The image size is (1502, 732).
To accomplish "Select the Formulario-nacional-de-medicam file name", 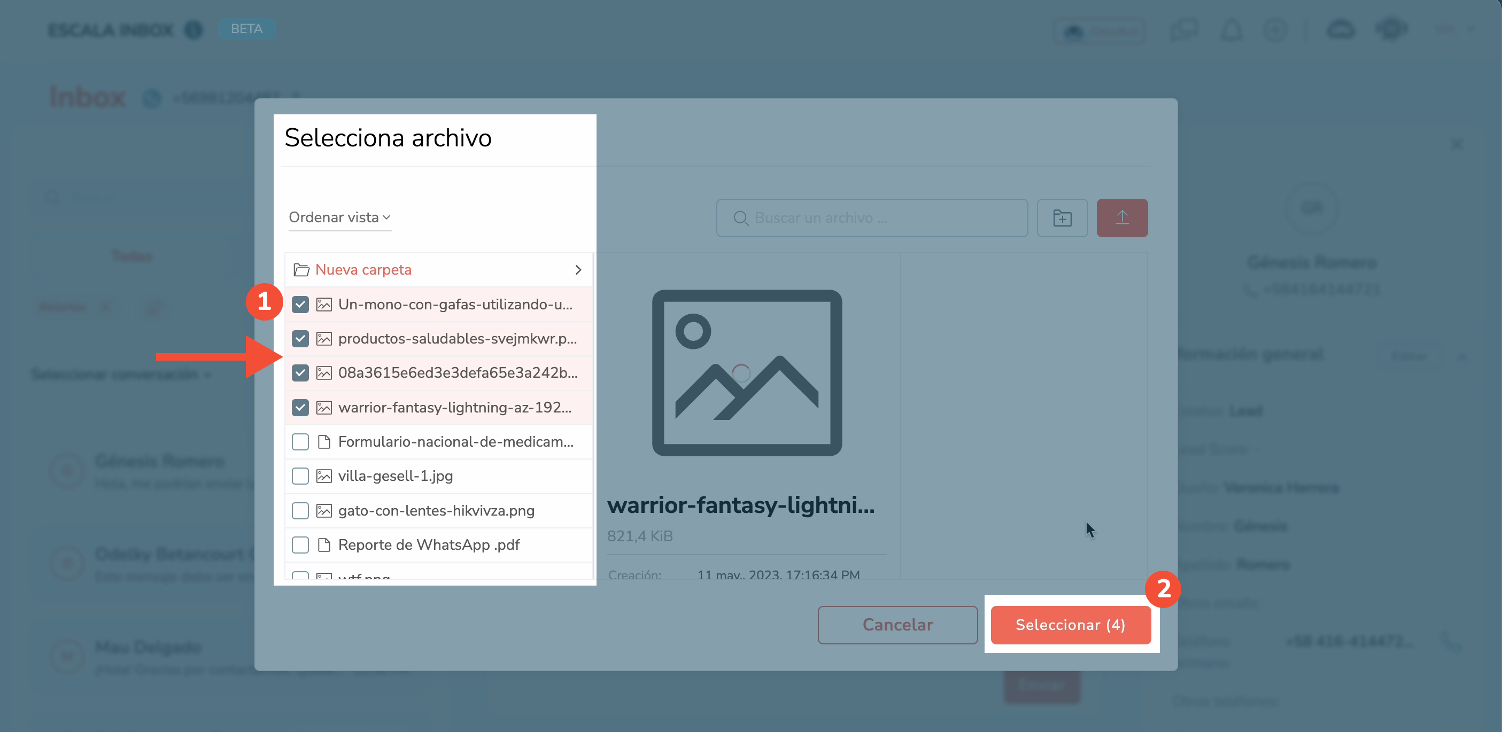I will point(456,442).
